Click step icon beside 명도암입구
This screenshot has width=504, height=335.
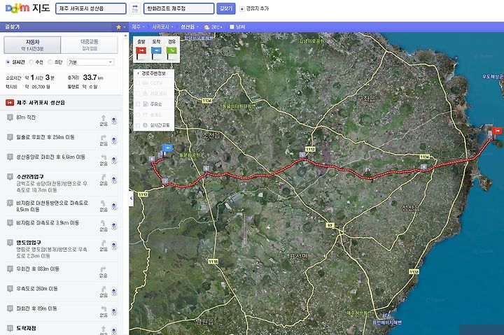pos(10,243)
